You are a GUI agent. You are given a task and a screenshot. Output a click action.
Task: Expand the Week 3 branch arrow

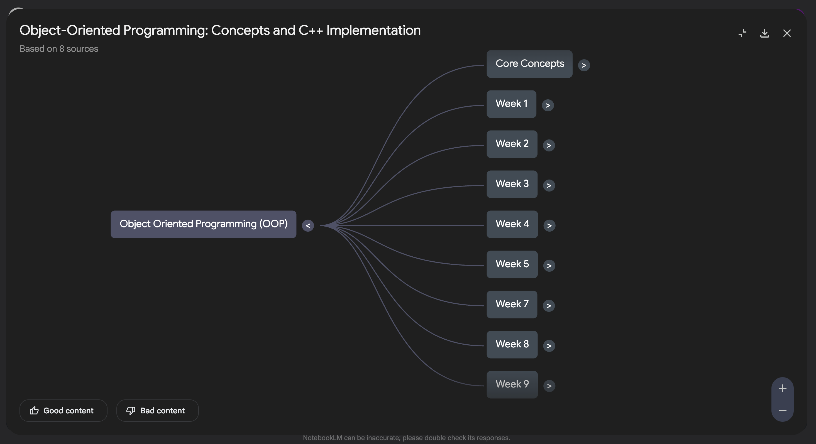pos(549,185)
